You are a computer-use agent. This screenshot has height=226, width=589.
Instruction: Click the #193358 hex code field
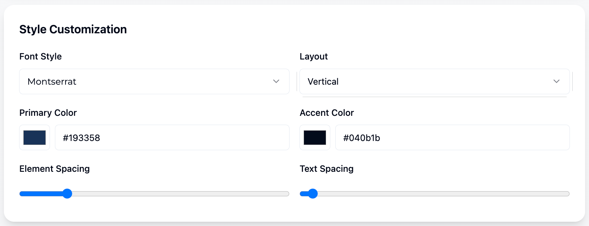pyautogui.click(x=172, y=137)
